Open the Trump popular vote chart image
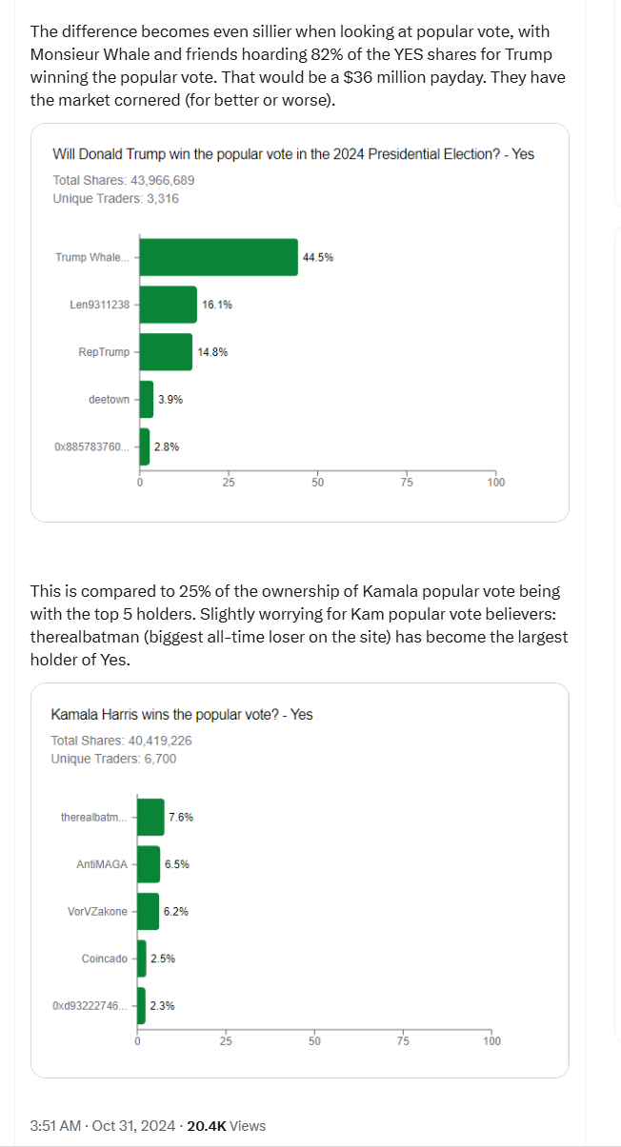This screenshot has height=1147, width=621. tap(300, 323)
